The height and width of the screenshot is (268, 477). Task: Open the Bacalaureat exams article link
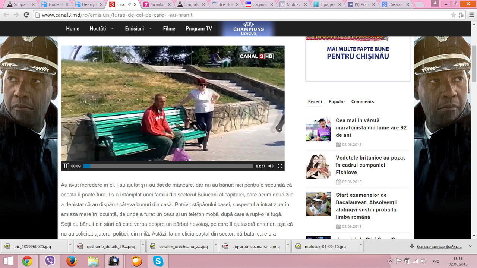pyautogui.click(x=367, y=206)
